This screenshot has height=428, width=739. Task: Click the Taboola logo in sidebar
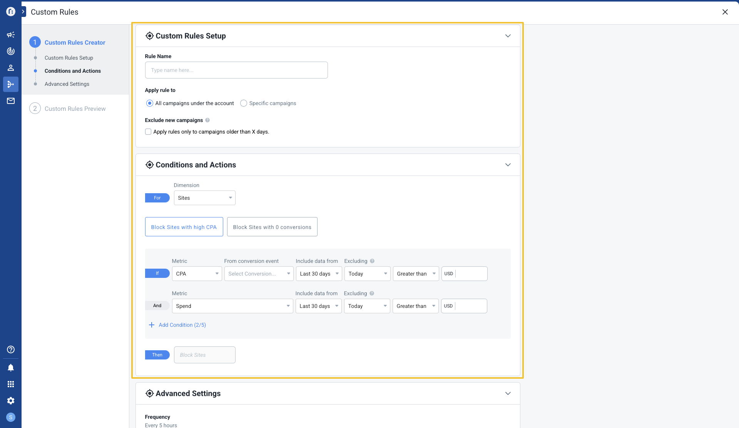point(11,12)
